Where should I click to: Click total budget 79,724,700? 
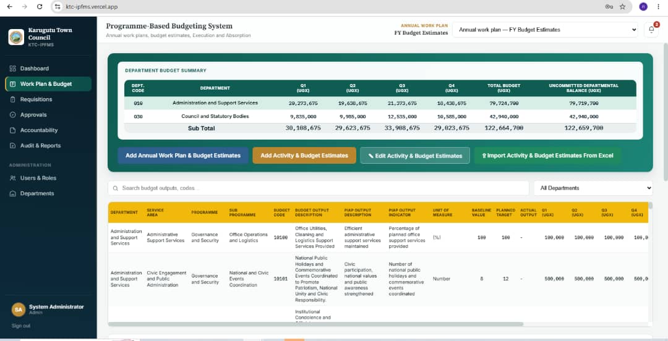(504, 103)
